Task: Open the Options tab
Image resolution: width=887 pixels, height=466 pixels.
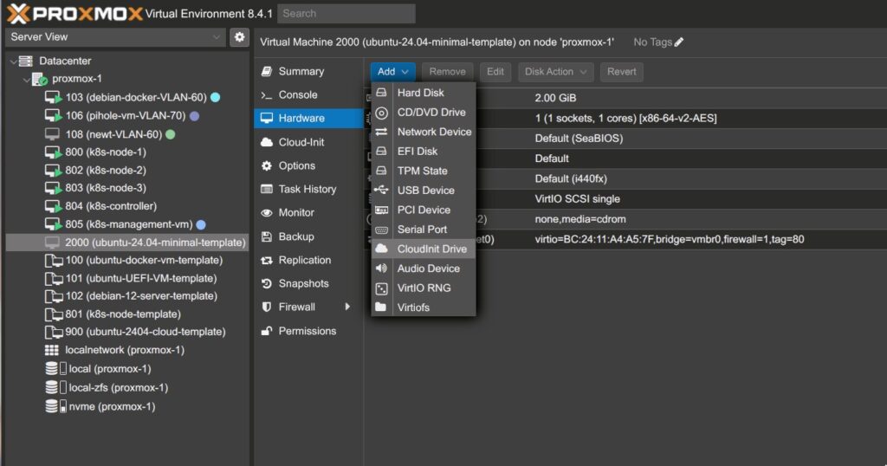Action: click(308, 165)
